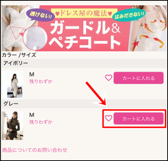Click the circular petticoat close-up in banner
The width and height of the screenshot is (168, 161).
click(x=35, y=38)
